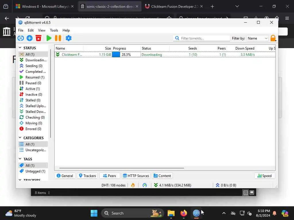Select Stalled Downloading status filter
The height and width of the screenshot is (220, 294).
[33, 112]
